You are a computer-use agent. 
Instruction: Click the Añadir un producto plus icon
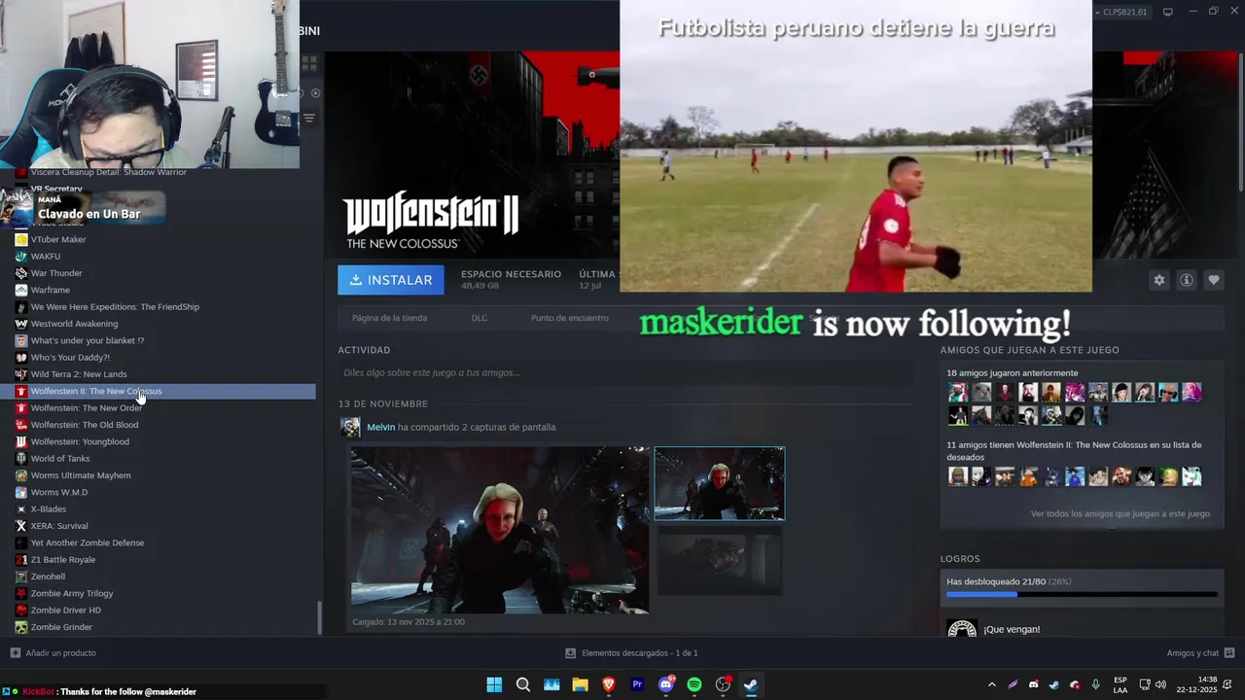pyautogui.click(x=15, y=653)
